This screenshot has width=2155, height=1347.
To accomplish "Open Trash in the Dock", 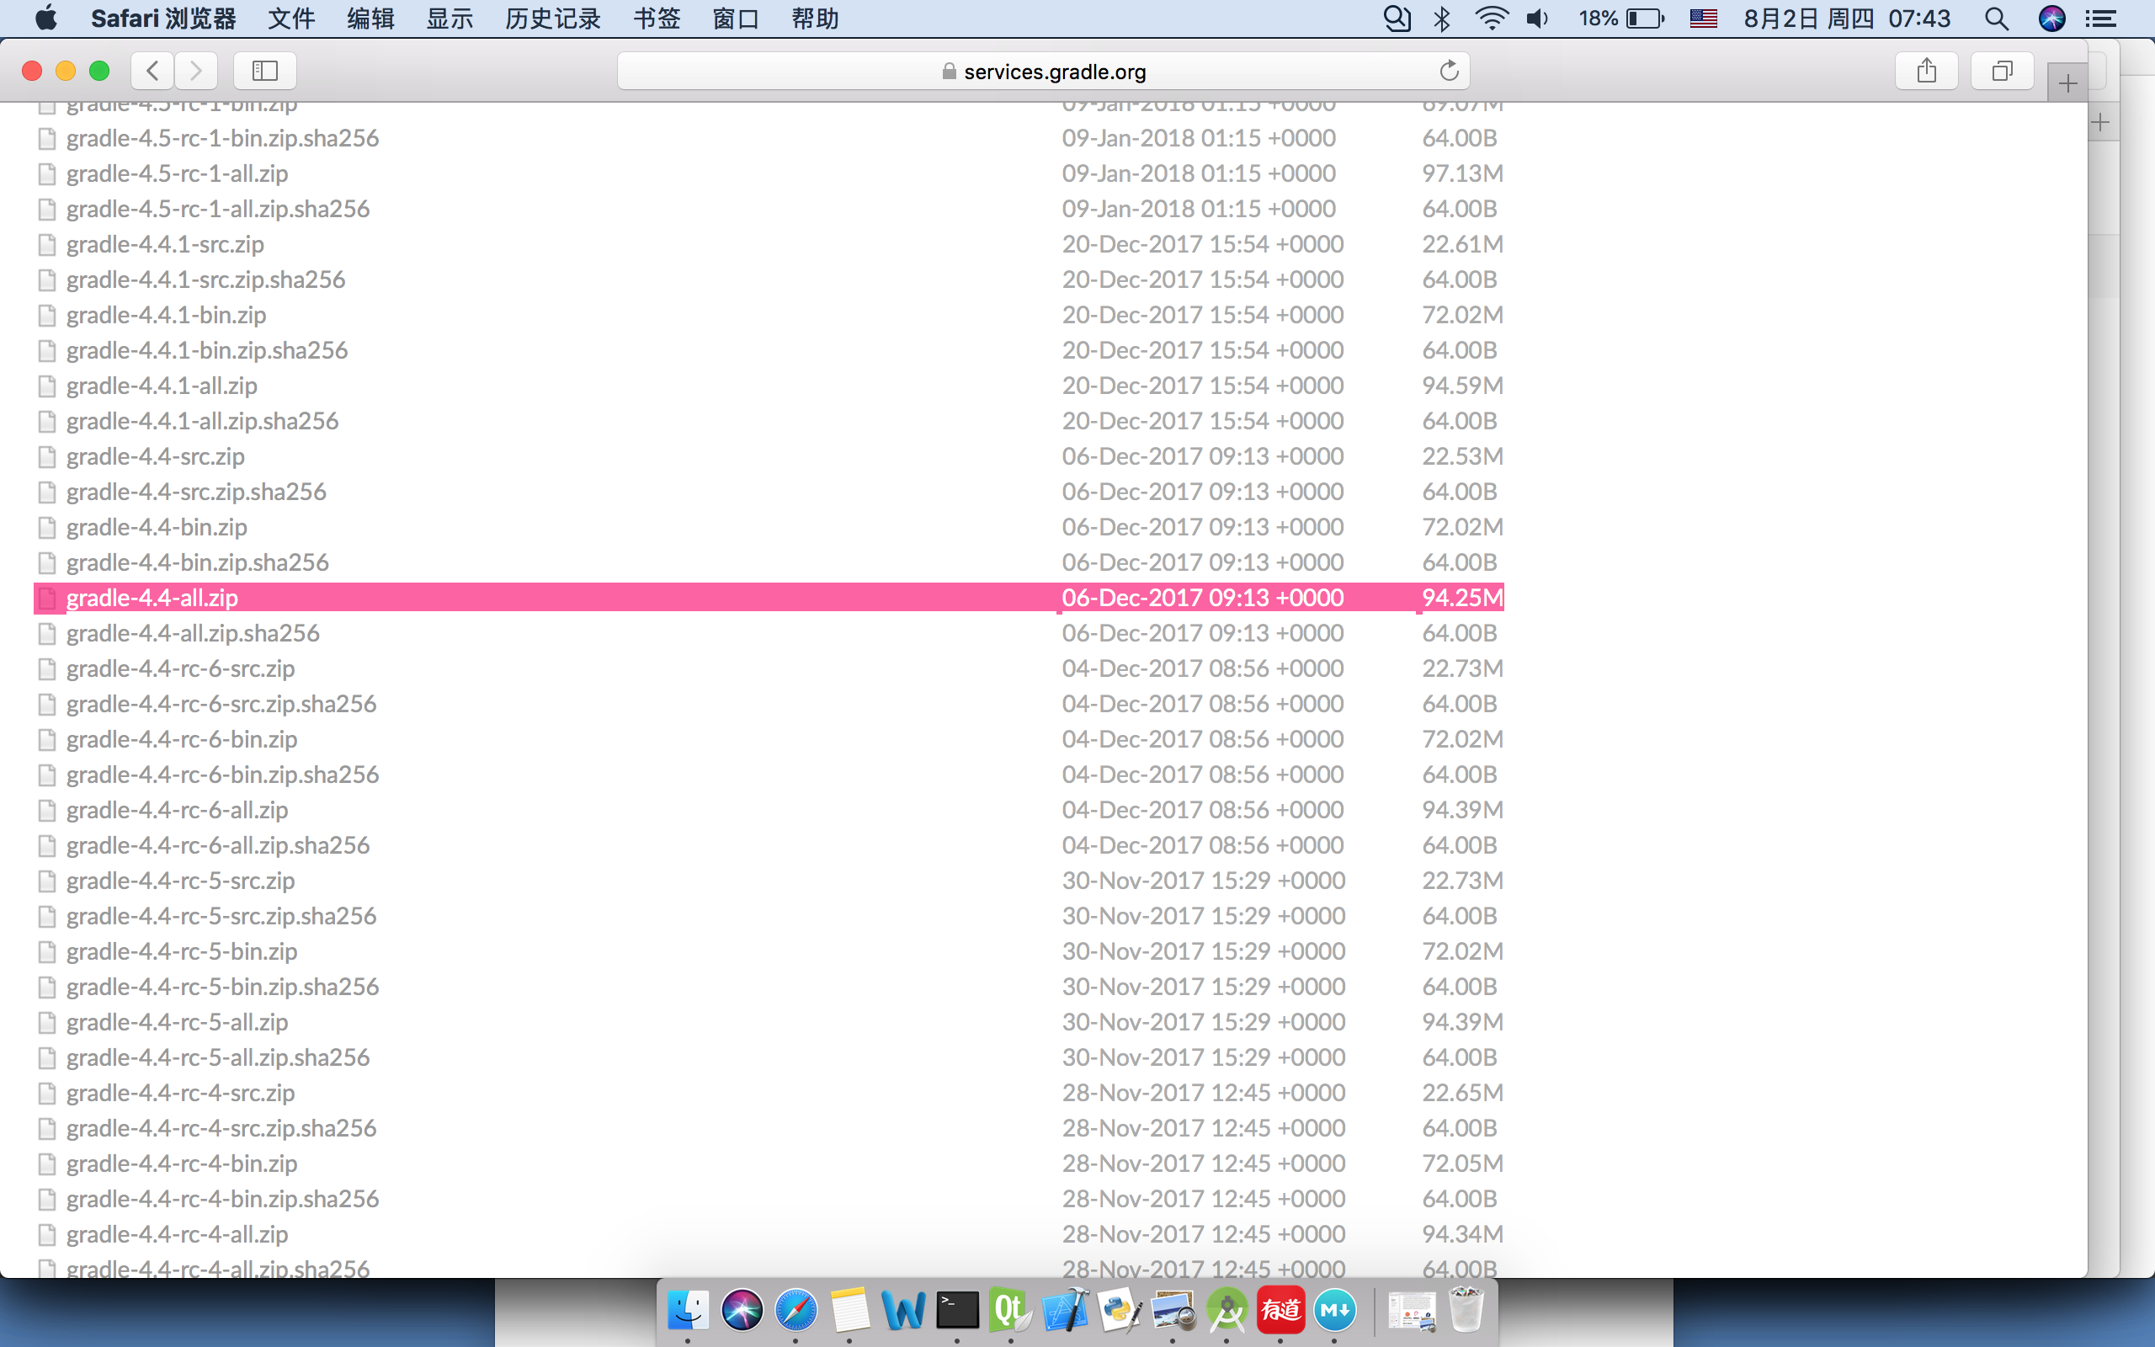I will (x=1466, y=1310).
